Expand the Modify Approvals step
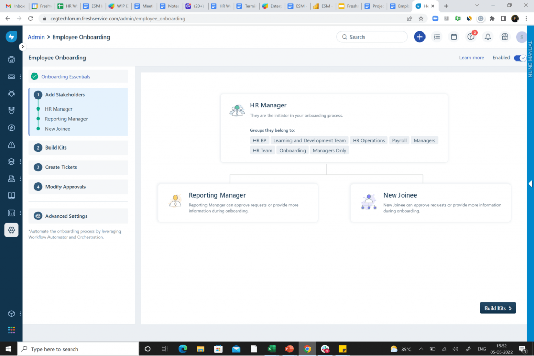The image size is (534, 356). tap(65, 187)
